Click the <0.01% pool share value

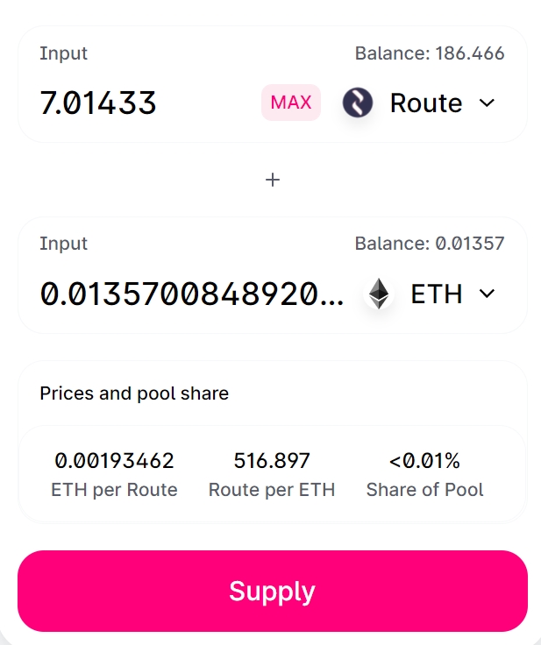click(x=424, y=460)
